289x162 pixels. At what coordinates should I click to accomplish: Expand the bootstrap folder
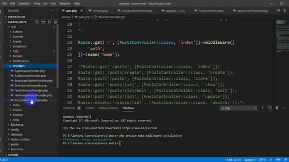tap(17, 125)
